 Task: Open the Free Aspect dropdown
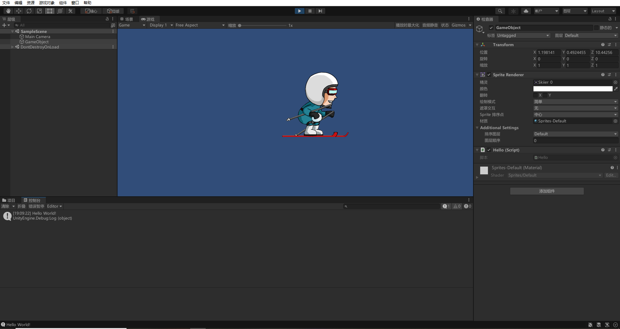200,25
